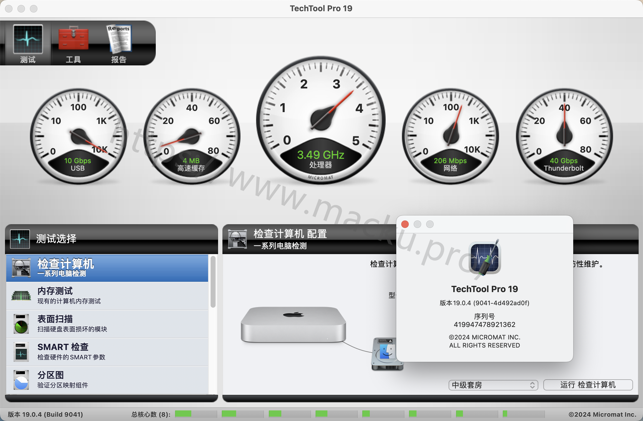Open the 工具 toolbox tab
This screenshot has width=643, height=421.
click(74, 43)
